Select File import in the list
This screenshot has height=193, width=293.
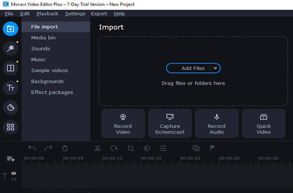pos(56,27)
